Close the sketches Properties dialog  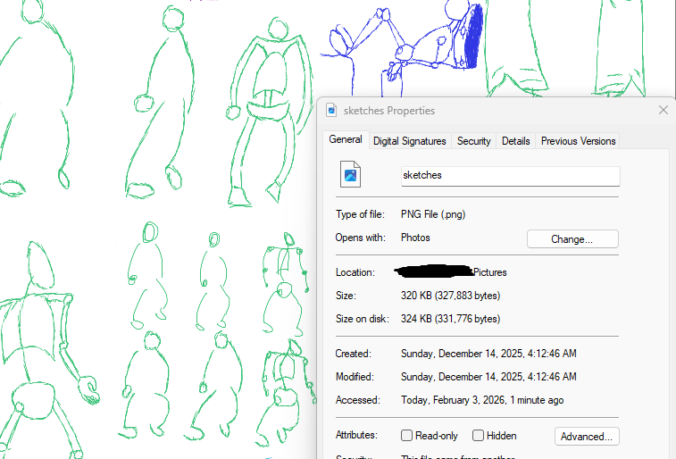point(663,111)
